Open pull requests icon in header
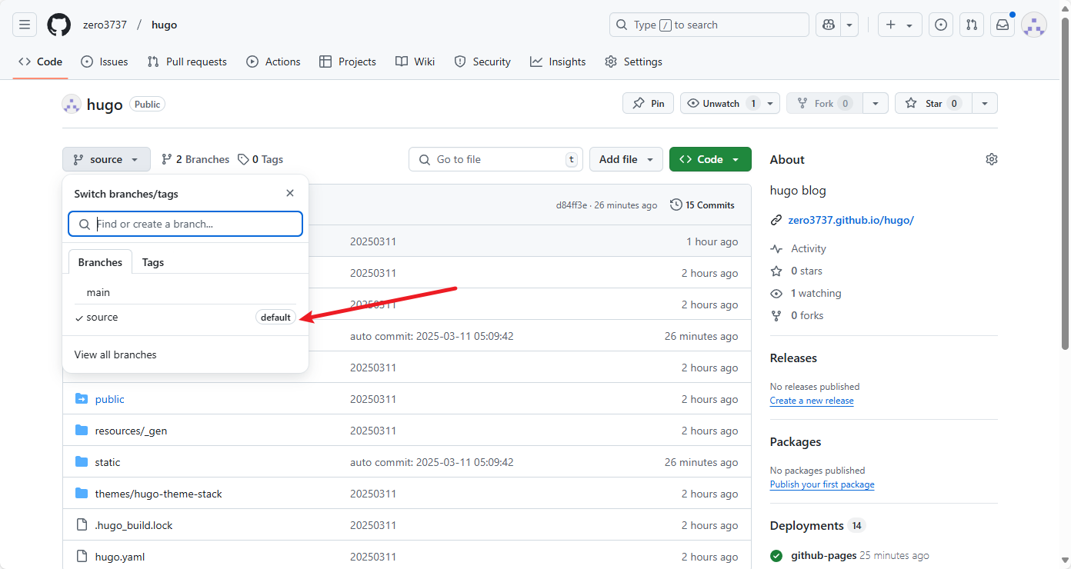This screenshot has width=1071, height=569. coord(972,25)
